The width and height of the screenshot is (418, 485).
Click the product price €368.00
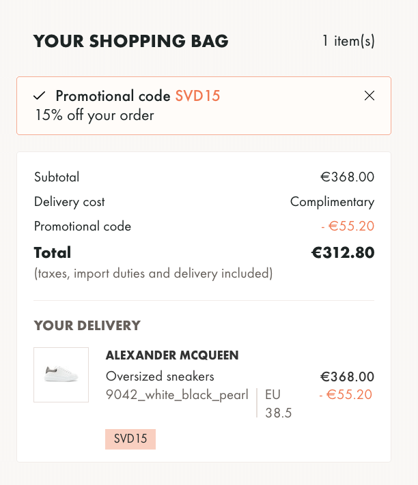(x=348, y=377)
